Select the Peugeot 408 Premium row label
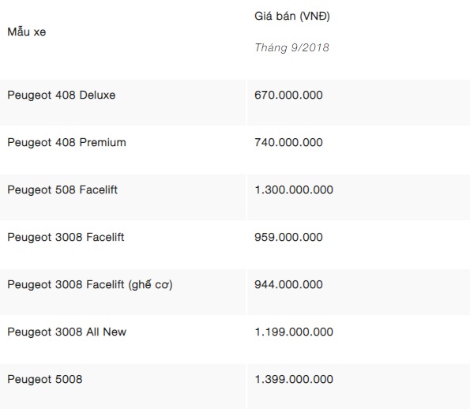470x409 pixels. [67, 142]
